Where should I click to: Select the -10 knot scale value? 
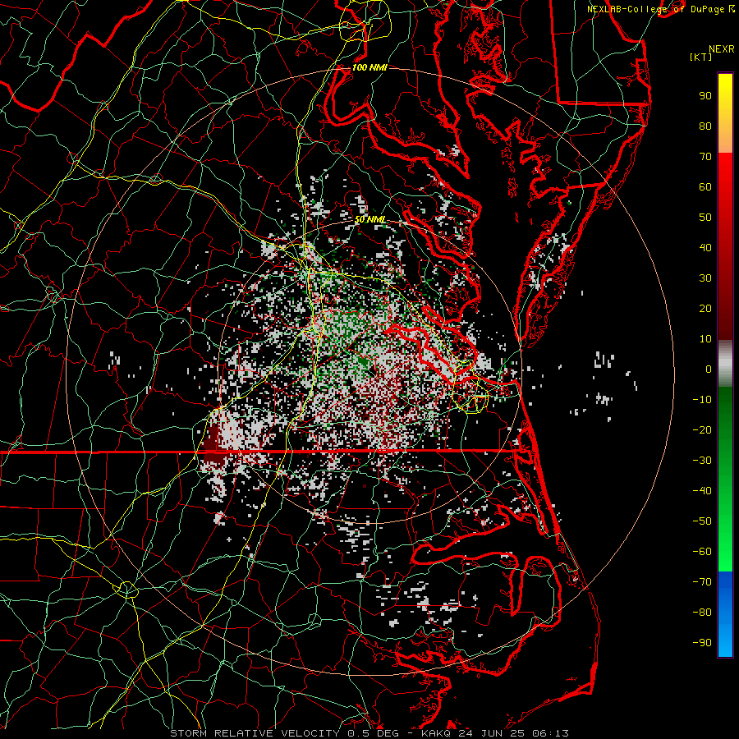702,400
